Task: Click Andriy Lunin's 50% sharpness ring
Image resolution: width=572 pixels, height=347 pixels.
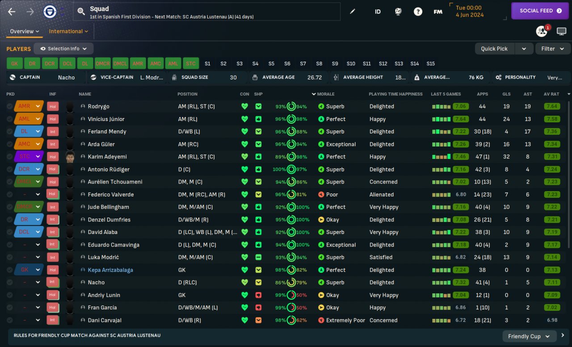Action: point(291,295)
